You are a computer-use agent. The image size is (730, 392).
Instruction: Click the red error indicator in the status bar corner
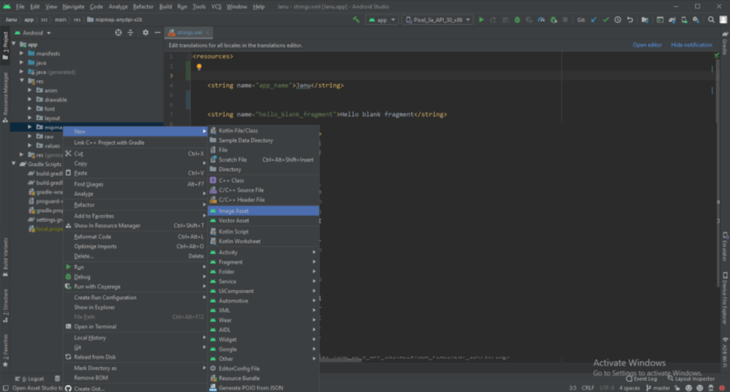tap(722, 388)
